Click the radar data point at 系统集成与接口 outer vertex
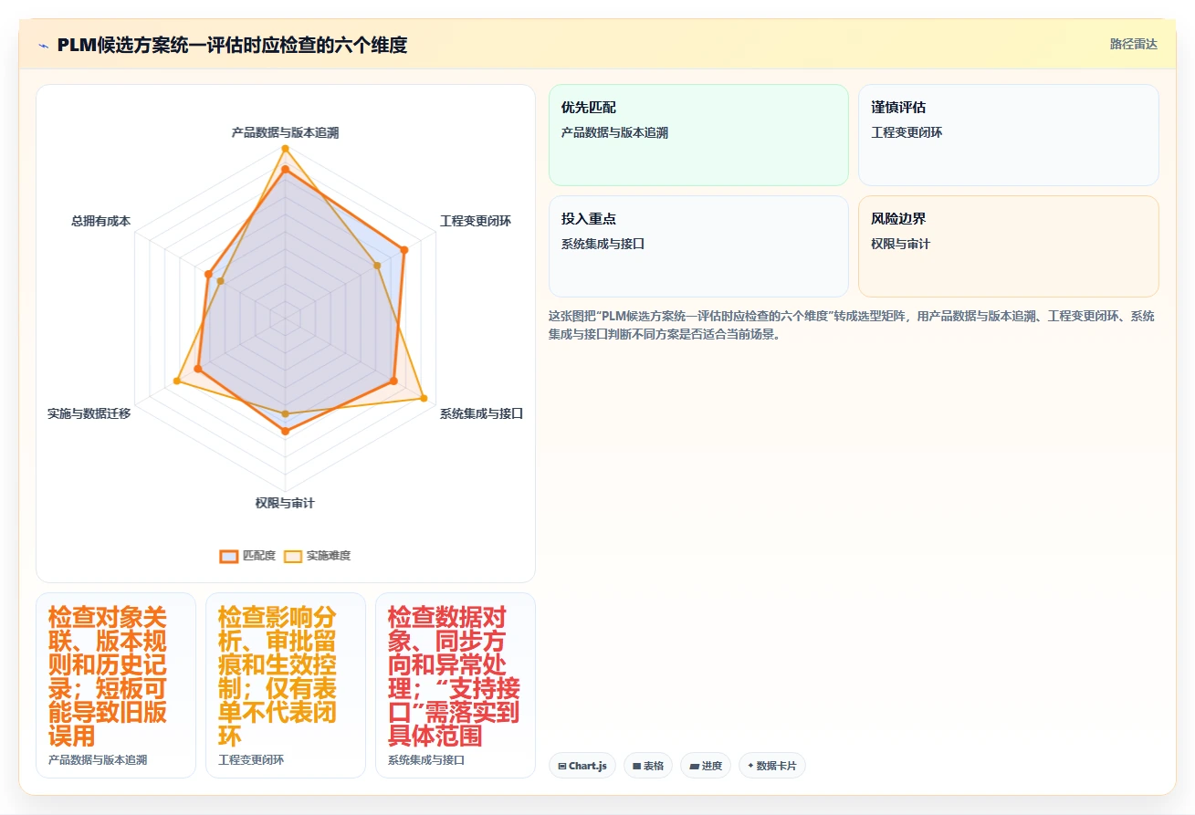 424,398
